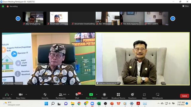This screenshot has height=107, width=191.
Task: Switch to Zoom taskbar icon
Action: 92,104
